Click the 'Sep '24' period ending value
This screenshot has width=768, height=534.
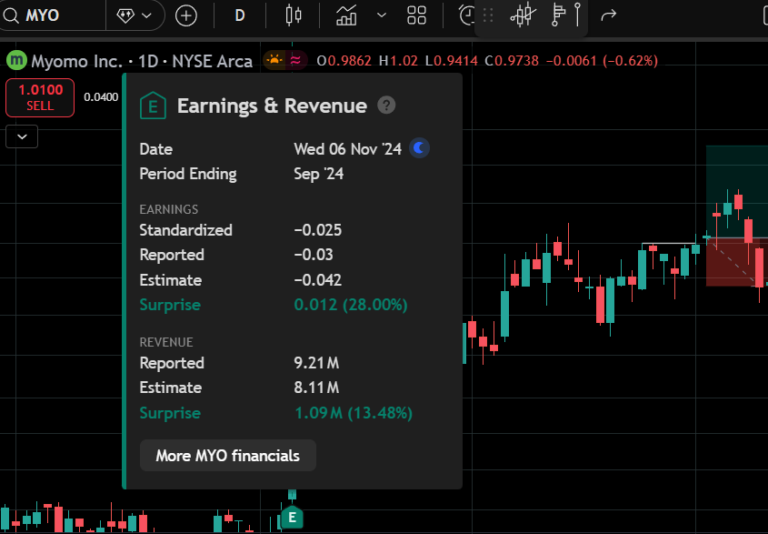pyautogui.click(x=319, y=174)
